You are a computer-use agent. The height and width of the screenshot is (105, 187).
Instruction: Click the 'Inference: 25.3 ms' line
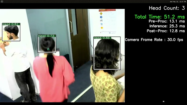tap(167, 26)
